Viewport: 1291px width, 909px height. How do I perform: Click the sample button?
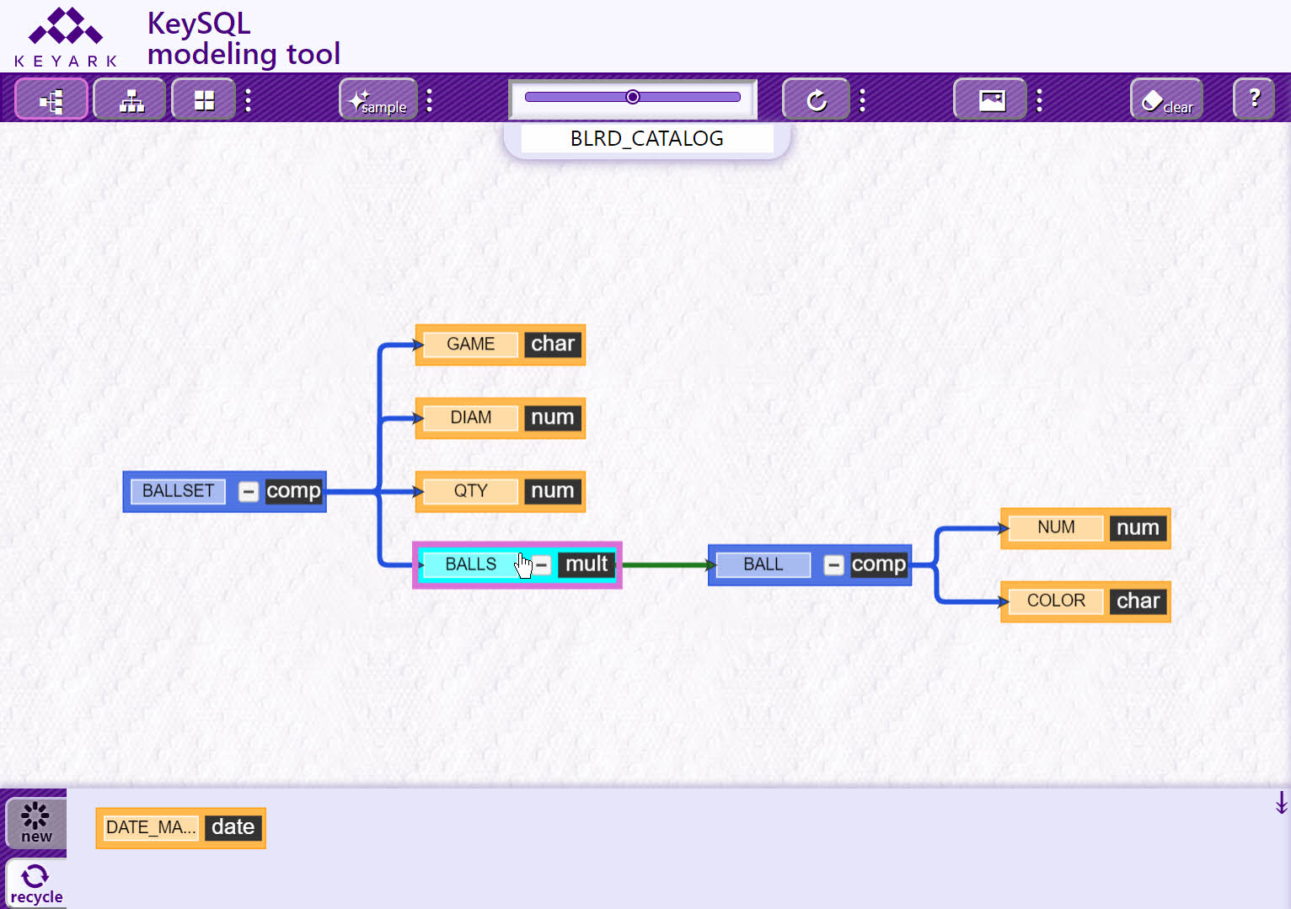(x=378, y=100)
